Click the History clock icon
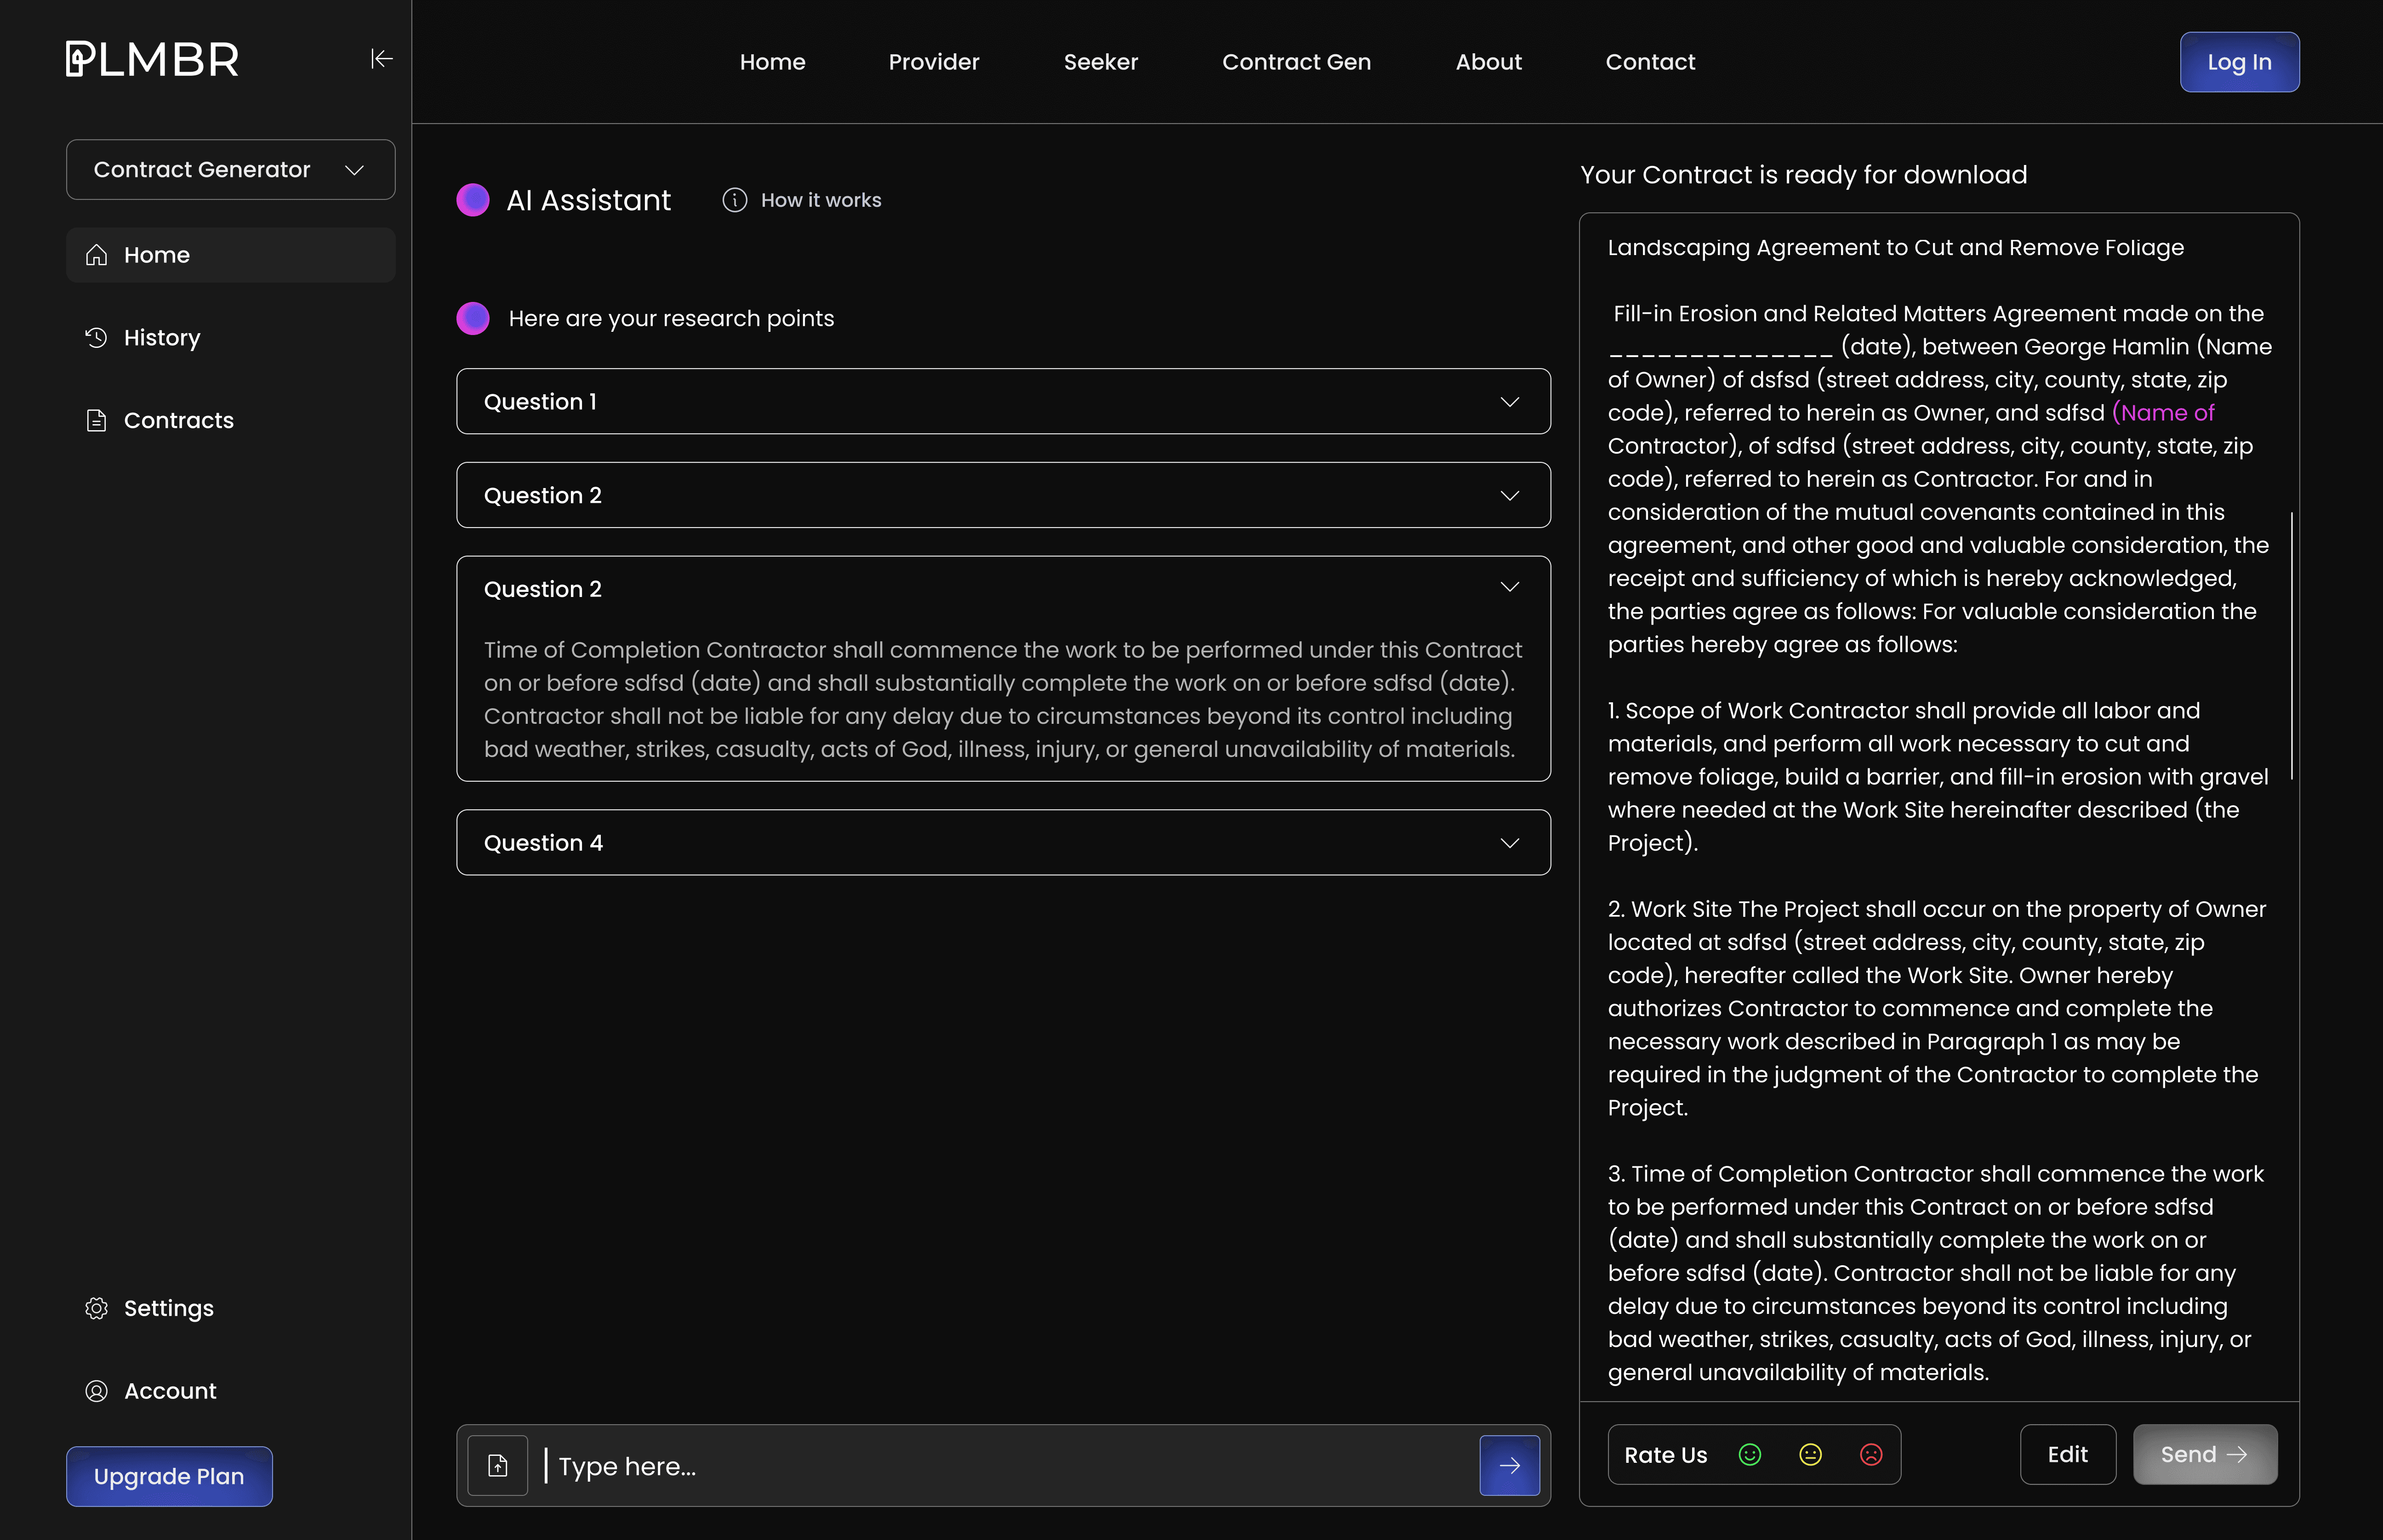This screenshot has width=2383, height=1540. coord(96,338)
